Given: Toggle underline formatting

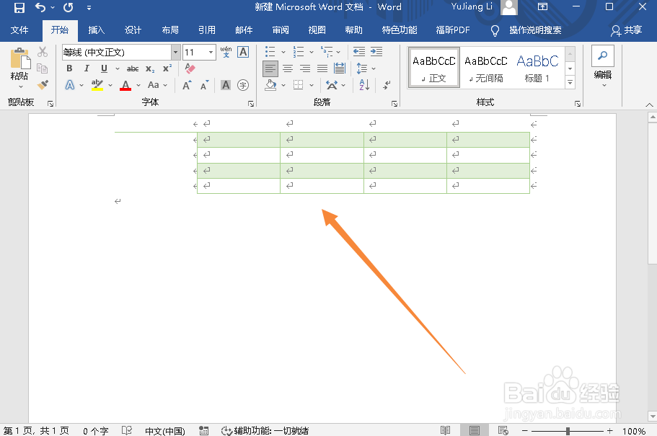Looking at the screenshot, I should tap(104, 68).
